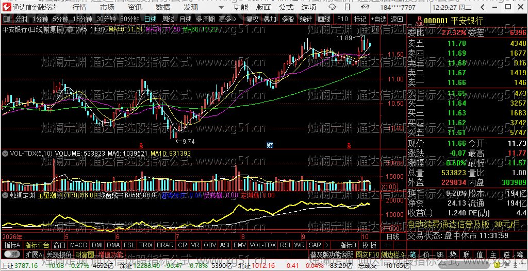This screenshot has height=271, width=528.
Task: Open 指标平台 tab
Action: [x=37, y=245]
